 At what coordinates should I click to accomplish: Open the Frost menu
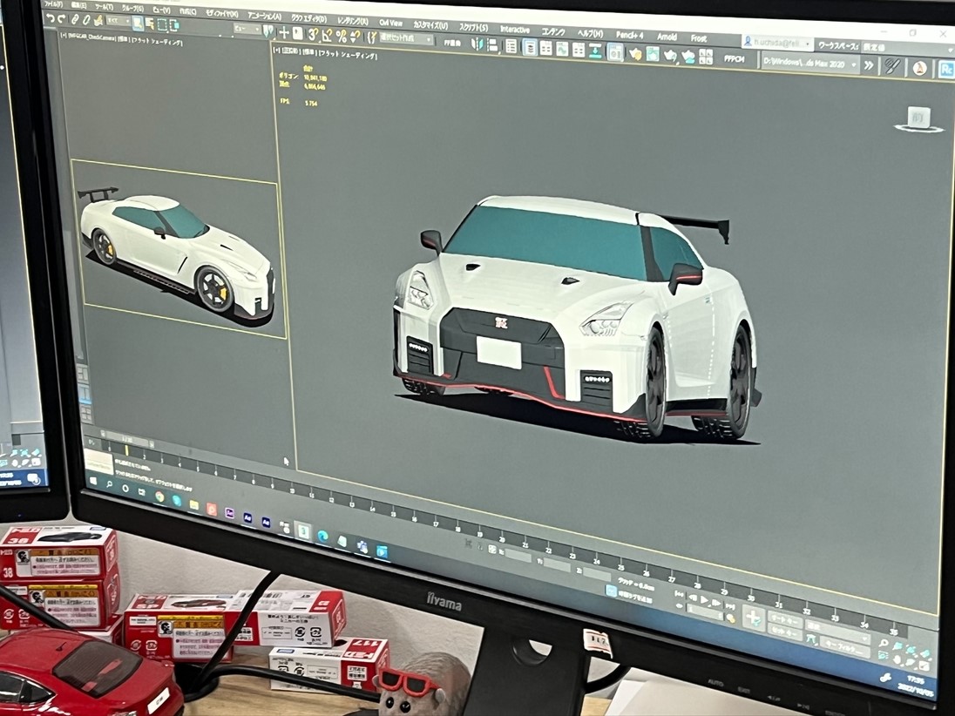(x=699, y=37)
